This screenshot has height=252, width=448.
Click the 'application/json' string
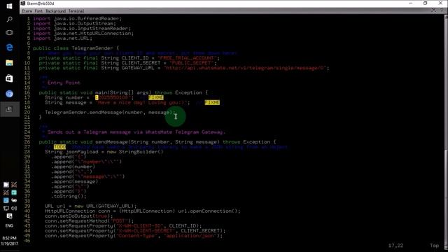[x=190, y=236]
